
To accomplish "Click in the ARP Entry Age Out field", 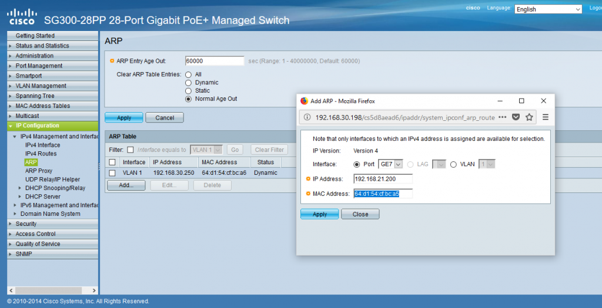I will (x=215, y=61).
